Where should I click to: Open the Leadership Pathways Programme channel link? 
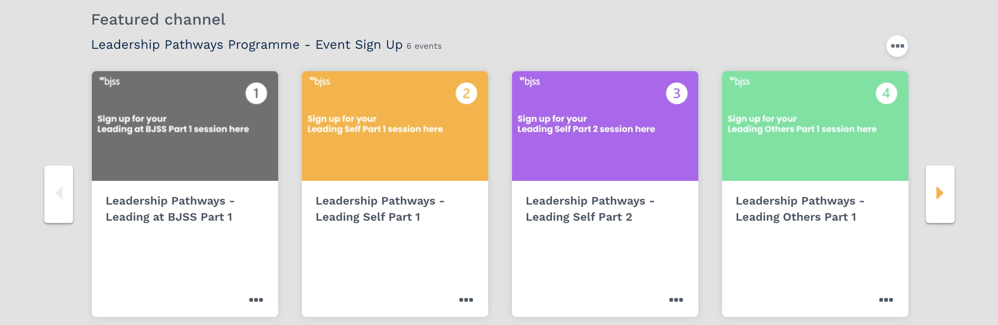247,45
